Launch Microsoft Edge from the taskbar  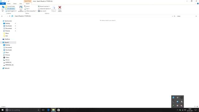coord(49,110)
